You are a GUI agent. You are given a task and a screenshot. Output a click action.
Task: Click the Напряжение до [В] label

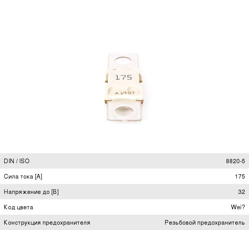[31, 192]
